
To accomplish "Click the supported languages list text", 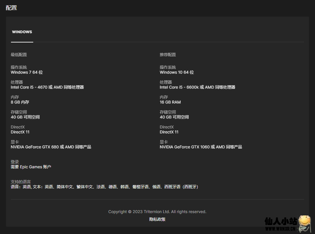I will coord(104,187).
